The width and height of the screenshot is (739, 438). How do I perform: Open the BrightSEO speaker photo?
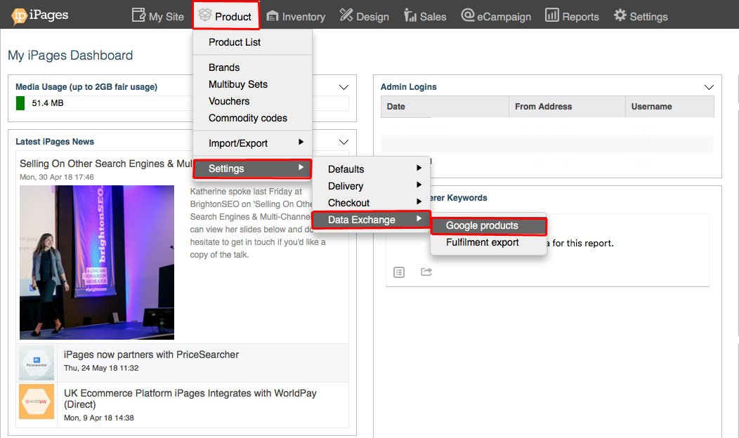97,263
